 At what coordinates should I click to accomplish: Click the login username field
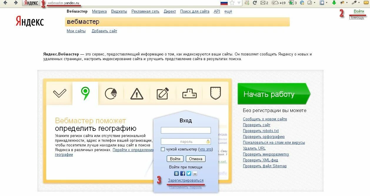(186, 130)
